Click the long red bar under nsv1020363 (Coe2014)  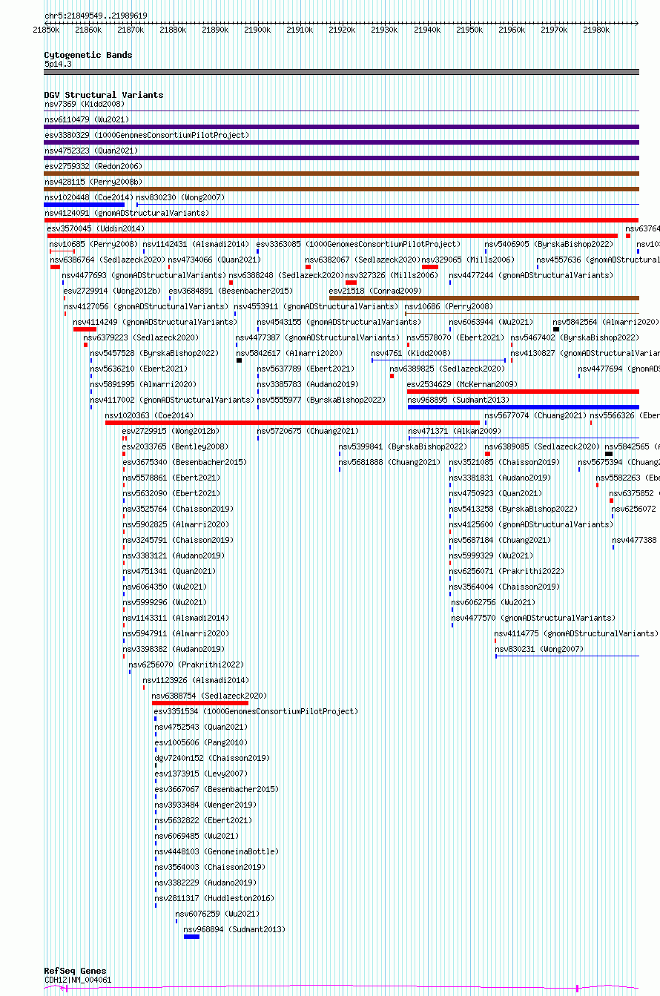[292, 423]
